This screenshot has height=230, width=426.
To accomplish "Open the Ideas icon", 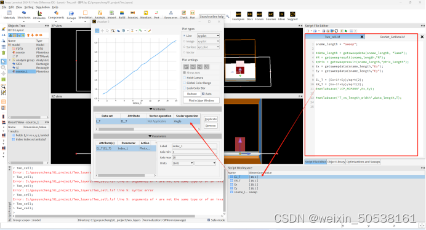I will tap(282, 14).
